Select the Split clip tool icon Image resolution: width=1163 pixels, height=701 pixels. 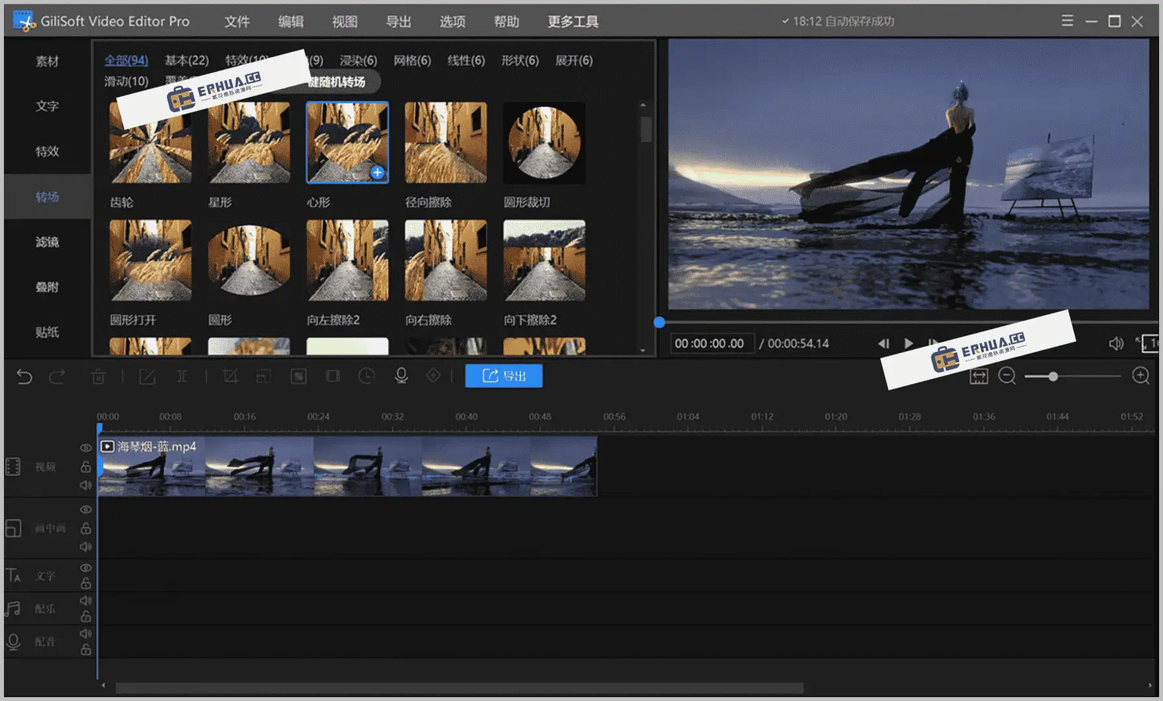[182, 376]
